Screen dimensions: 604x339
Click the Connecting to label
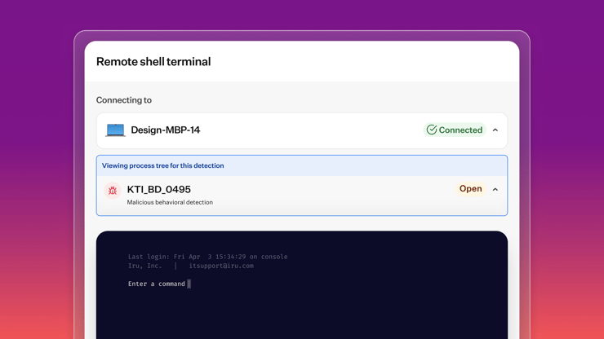point(123,100)
